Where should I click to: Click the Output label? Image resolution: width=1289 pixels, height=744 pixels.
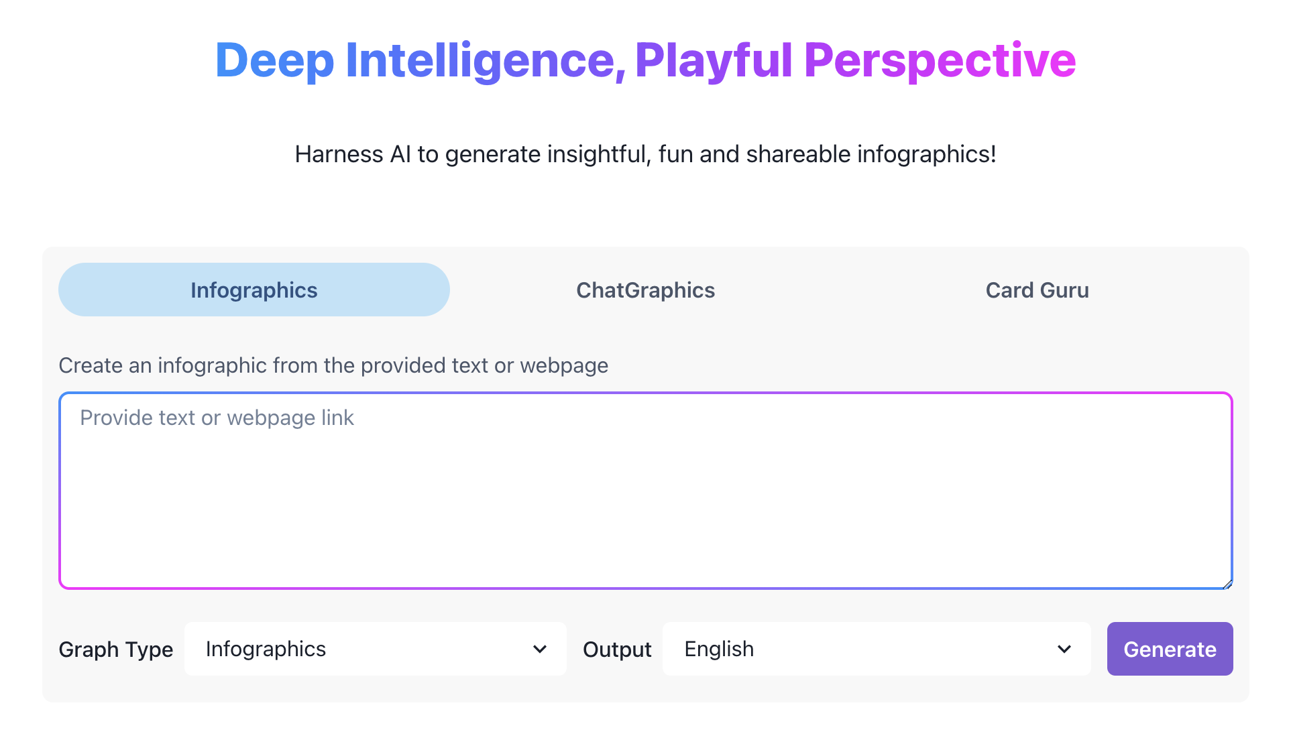(616, 649)
